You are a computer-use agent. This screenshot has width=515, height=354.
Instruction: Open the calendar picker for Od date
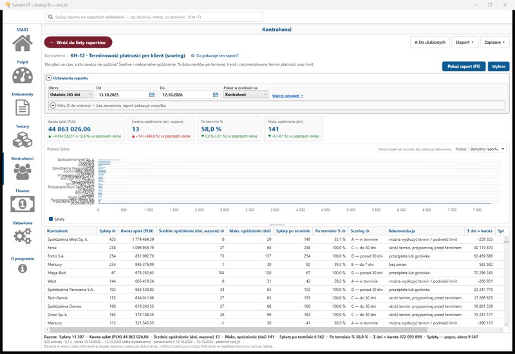pos(152,95)
